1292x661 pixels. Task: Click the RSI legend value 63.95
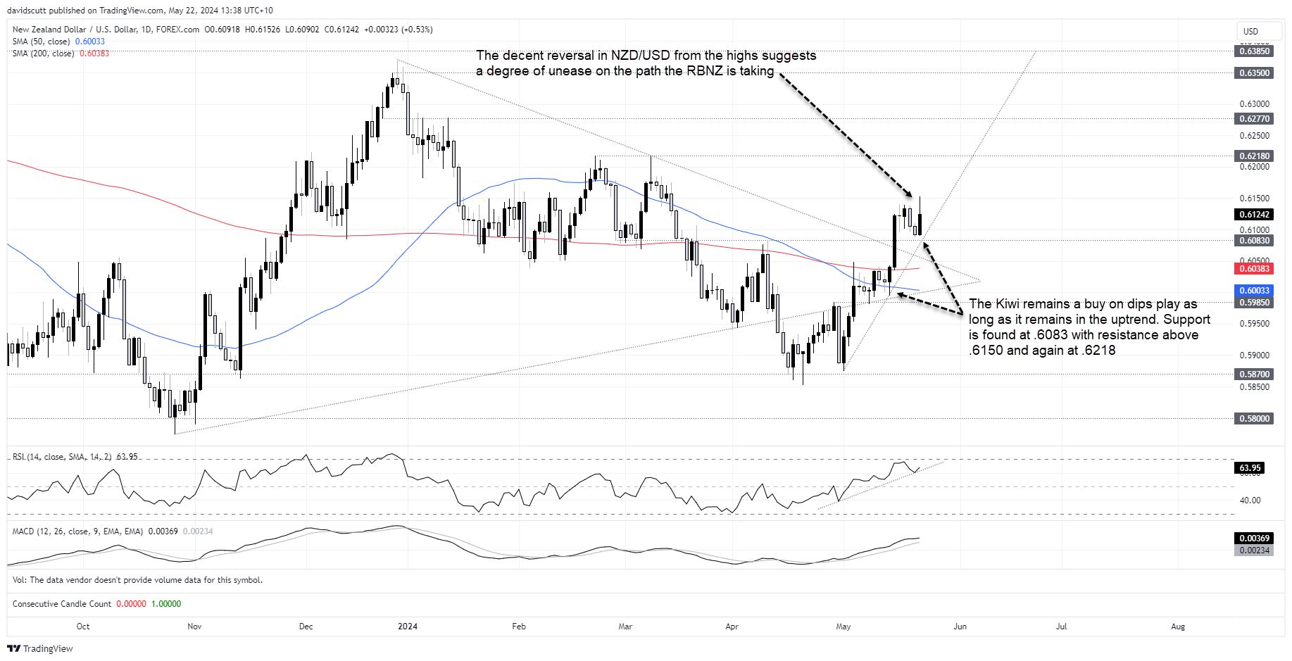127,457
